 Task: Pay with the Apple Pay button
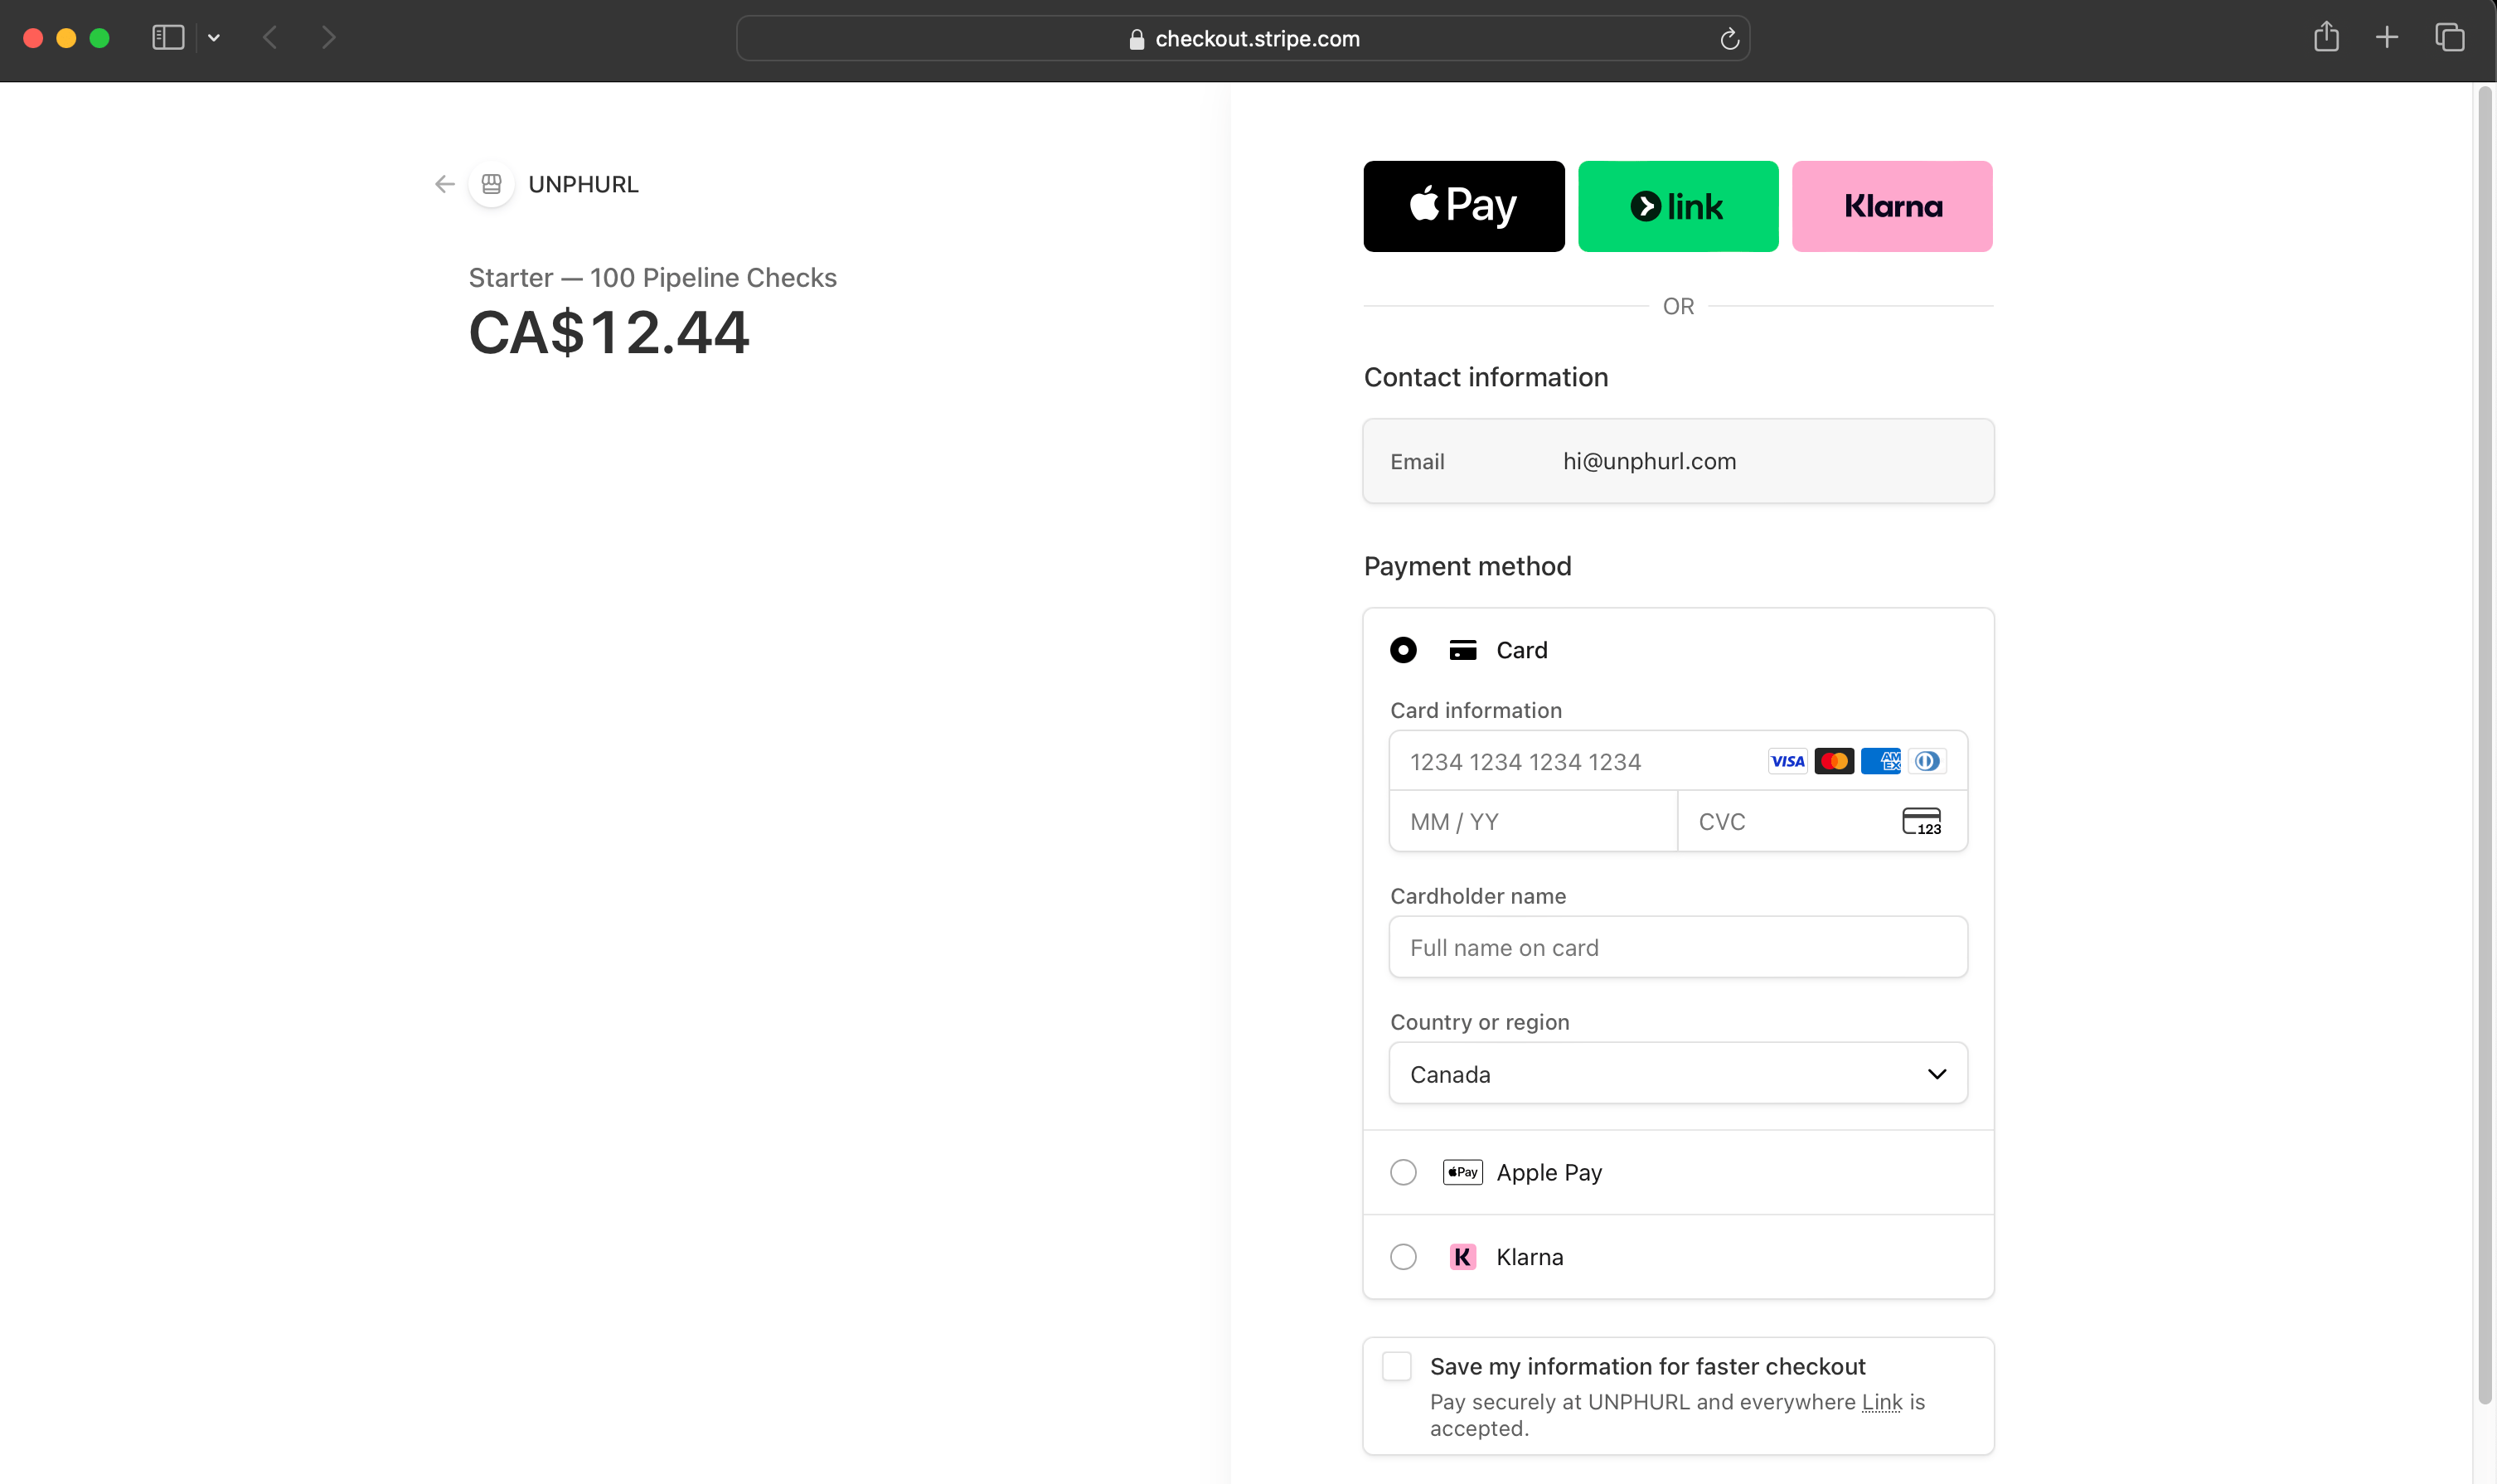coord(1463,206)
